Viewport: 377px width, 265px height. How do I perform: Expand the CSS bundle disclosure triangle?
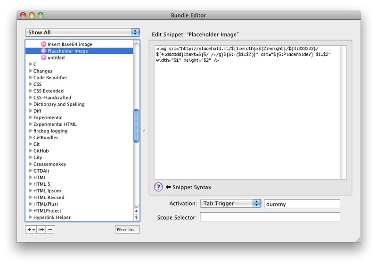31,84
